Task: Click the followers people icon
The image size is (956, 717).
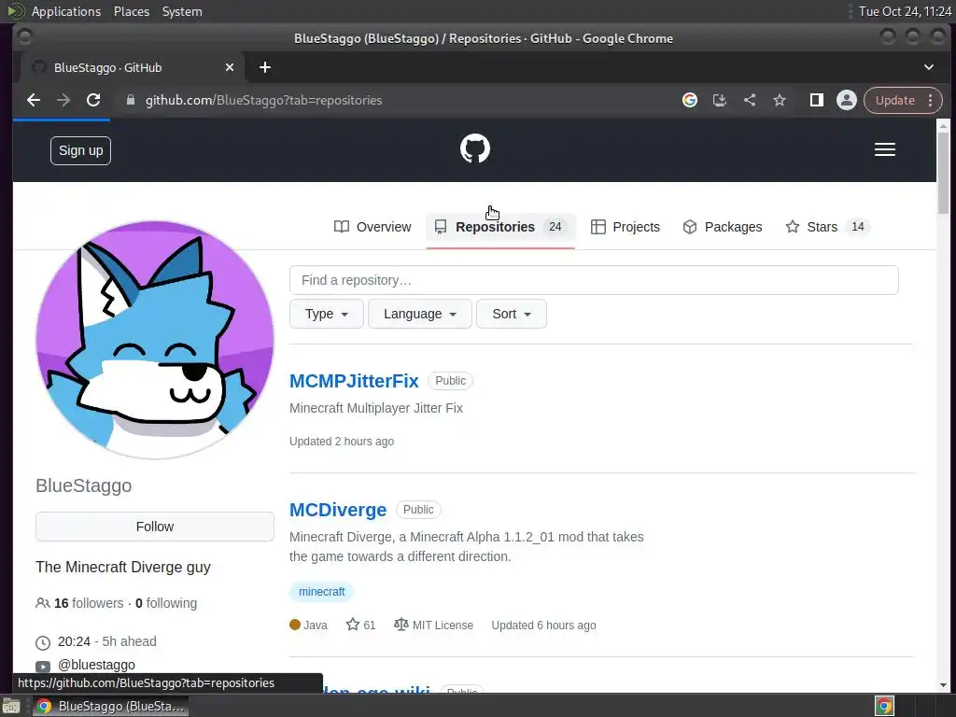Action: (x=43, y=603)
